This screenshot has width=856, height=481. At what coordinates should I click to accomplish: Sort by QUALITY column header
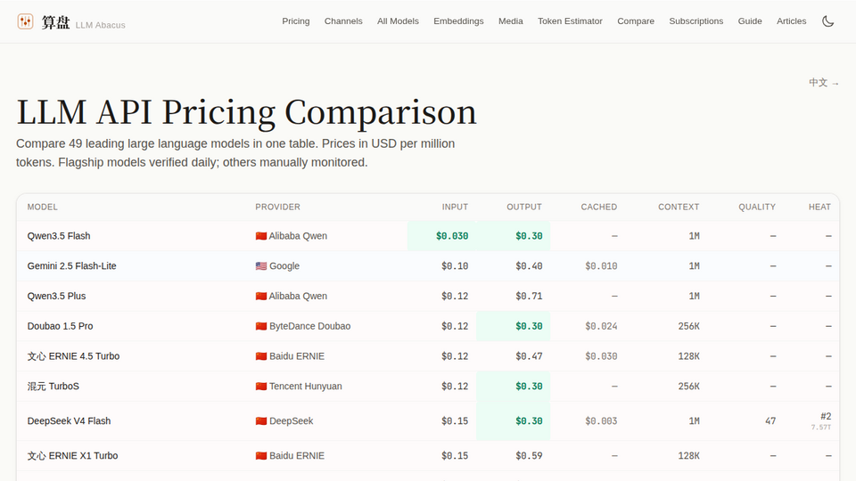[x=757, y=208]
